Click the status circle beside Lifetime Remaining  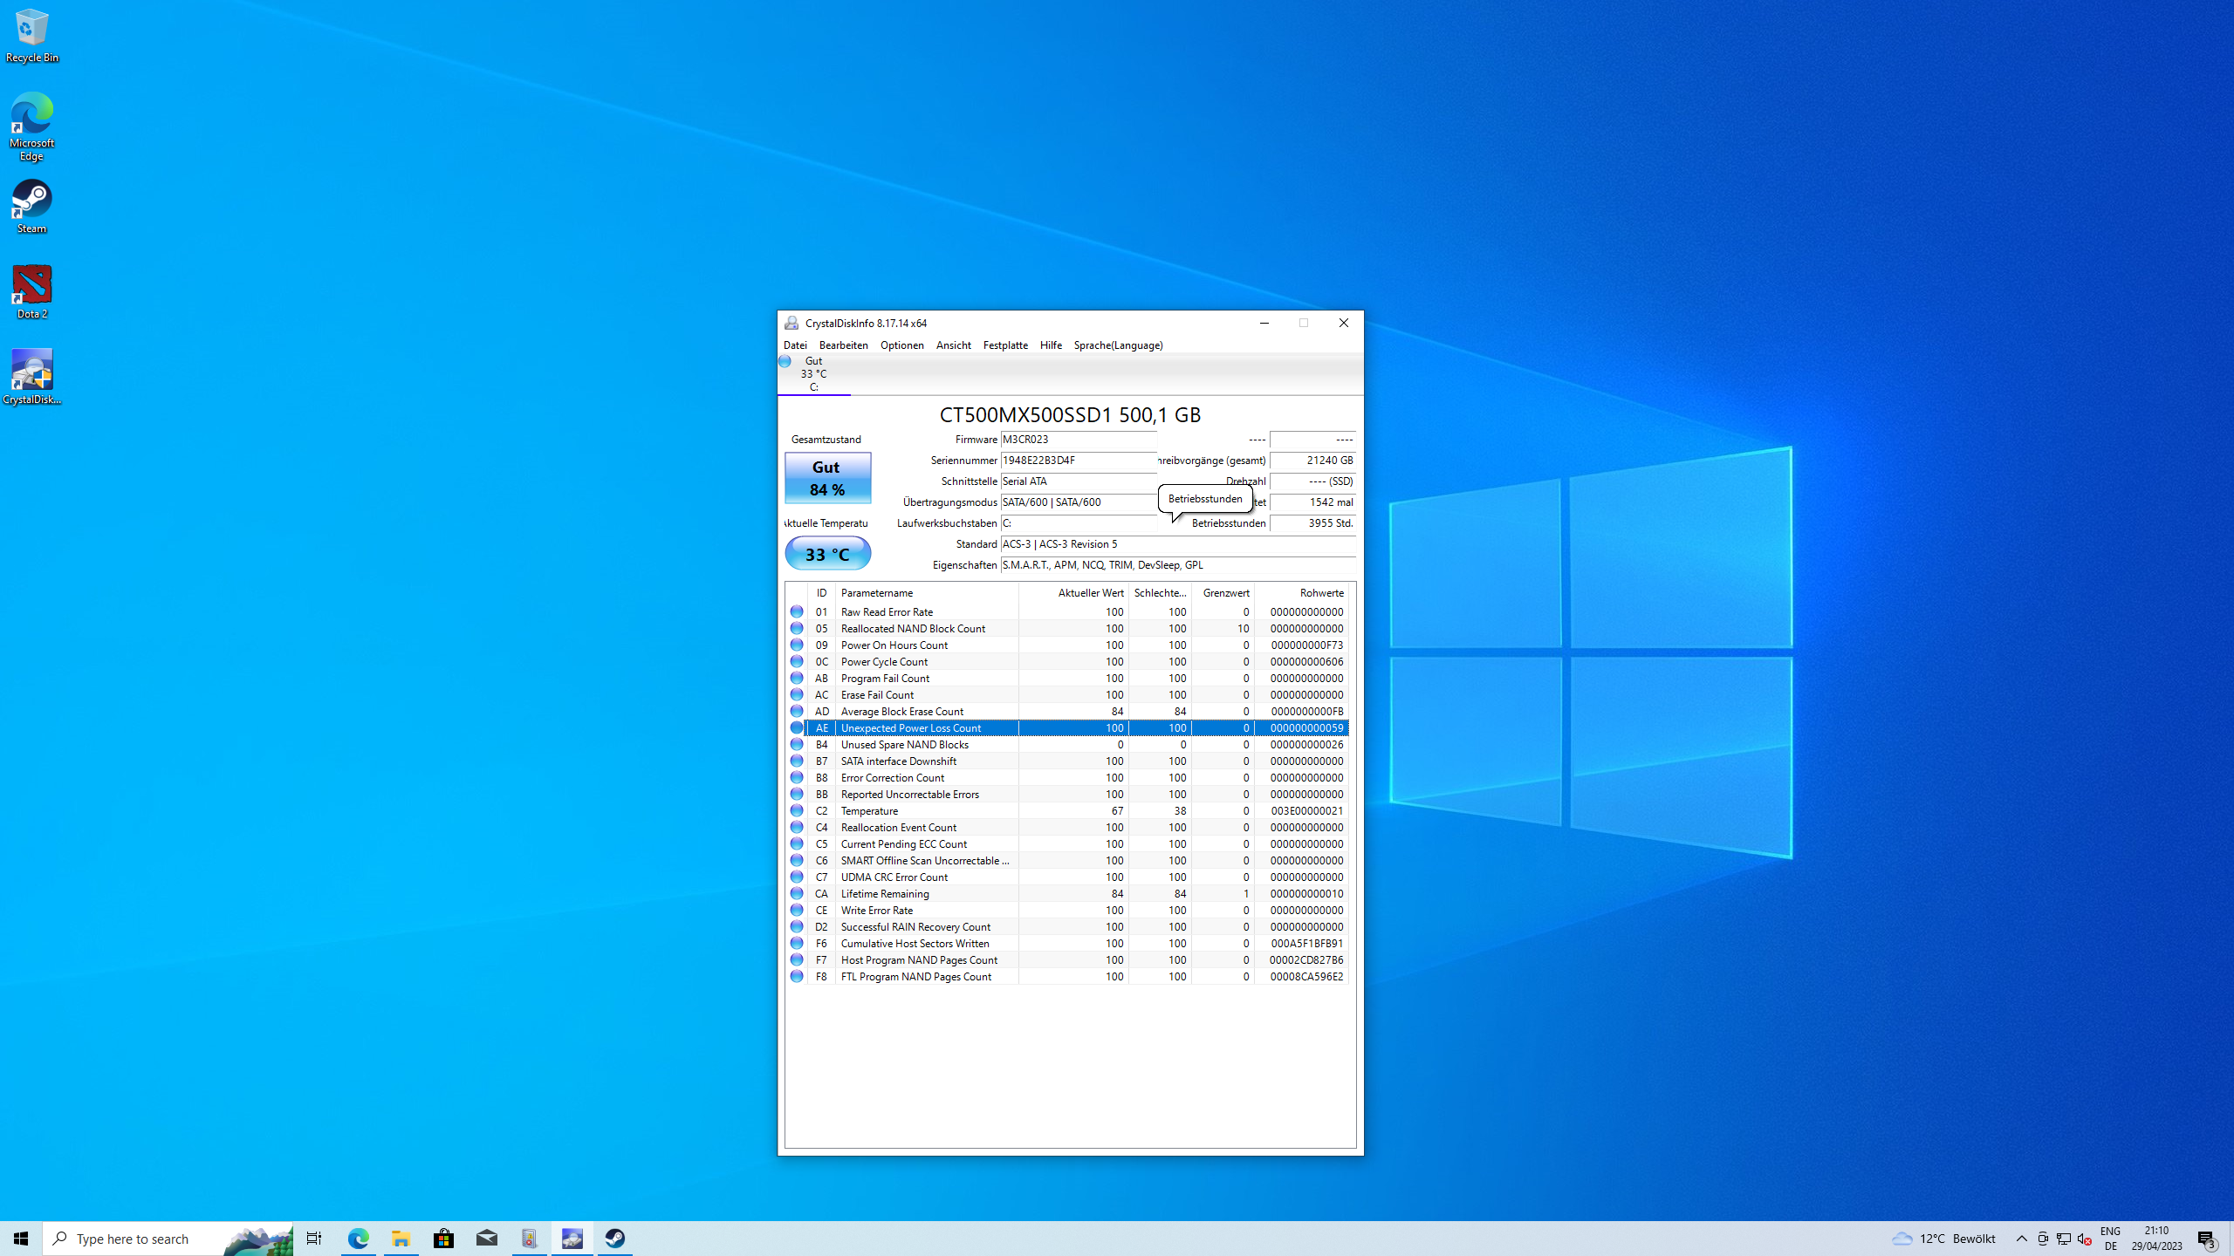click(x=797, y=893)
